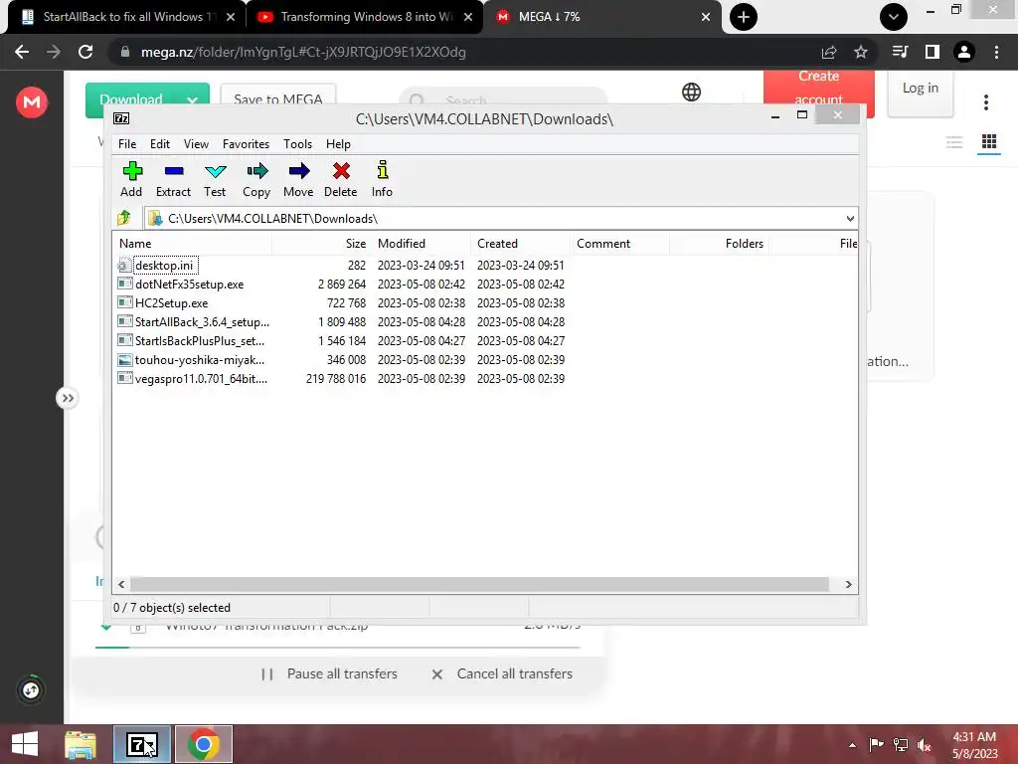The width and height of the screenshot is (1018, 764).
Task: Sort by the Modified column header
Action: click(421, 244)
